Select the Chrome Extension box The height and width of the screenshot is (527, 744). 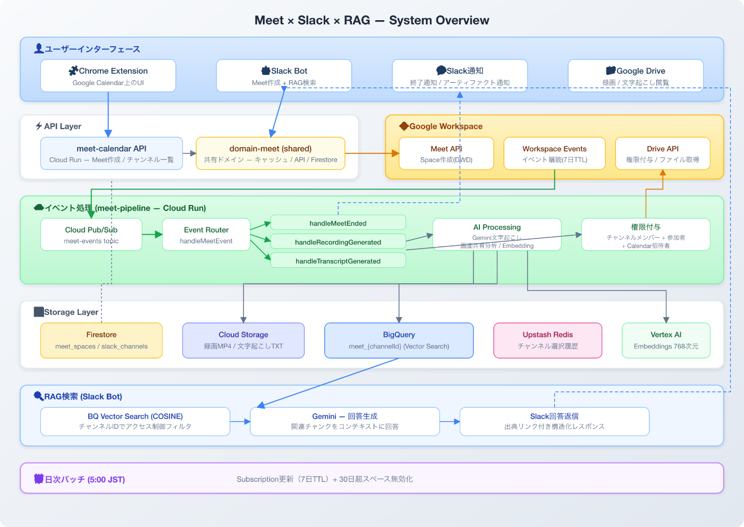coord(108,76)
